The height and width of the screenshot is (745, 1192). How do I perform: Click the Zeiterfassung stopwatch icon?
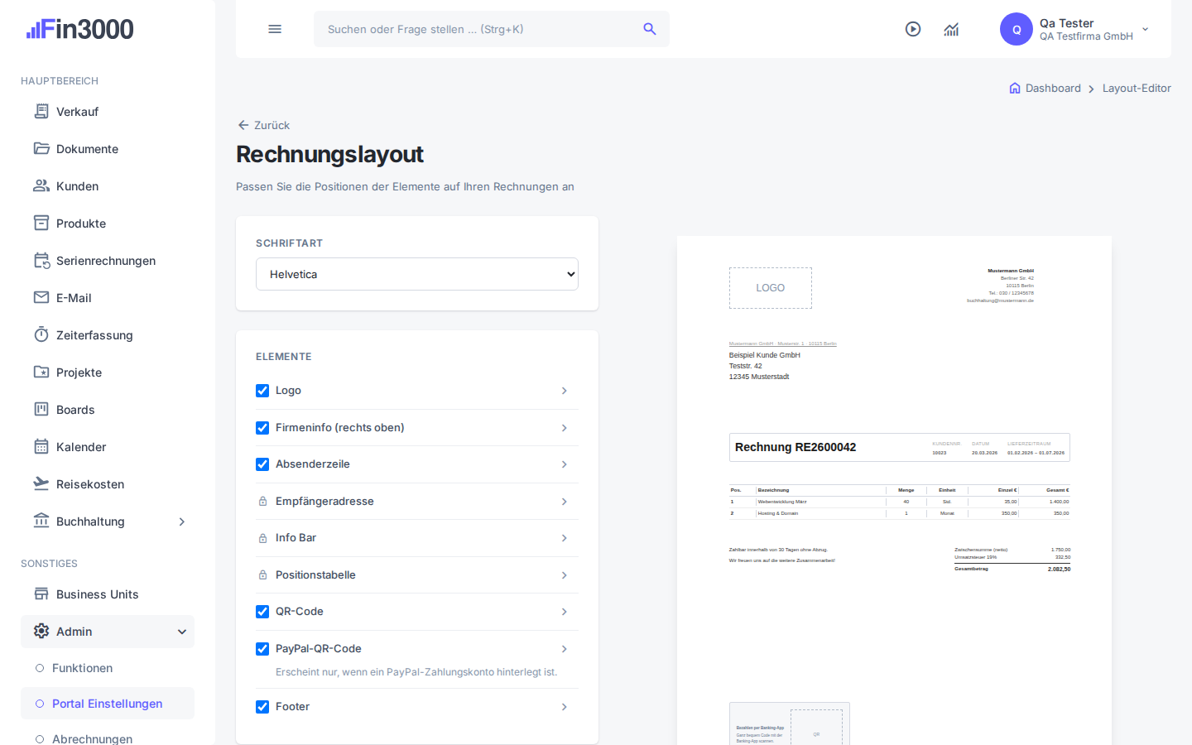(x=41, y=334)
